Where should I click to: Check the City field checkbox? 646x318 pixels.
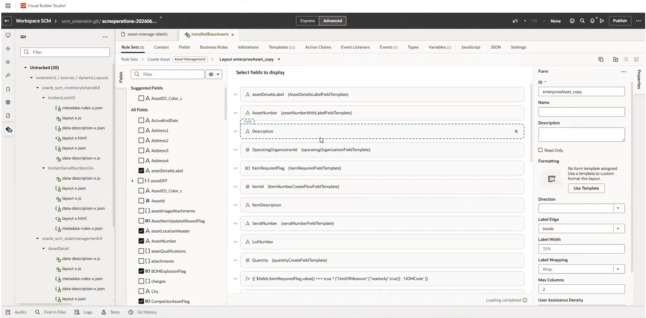click(x=141, y=291)
